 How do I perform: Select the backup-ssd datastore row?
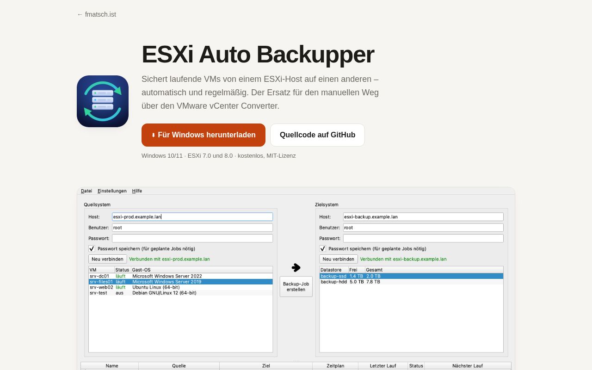(x=411, y=276)
